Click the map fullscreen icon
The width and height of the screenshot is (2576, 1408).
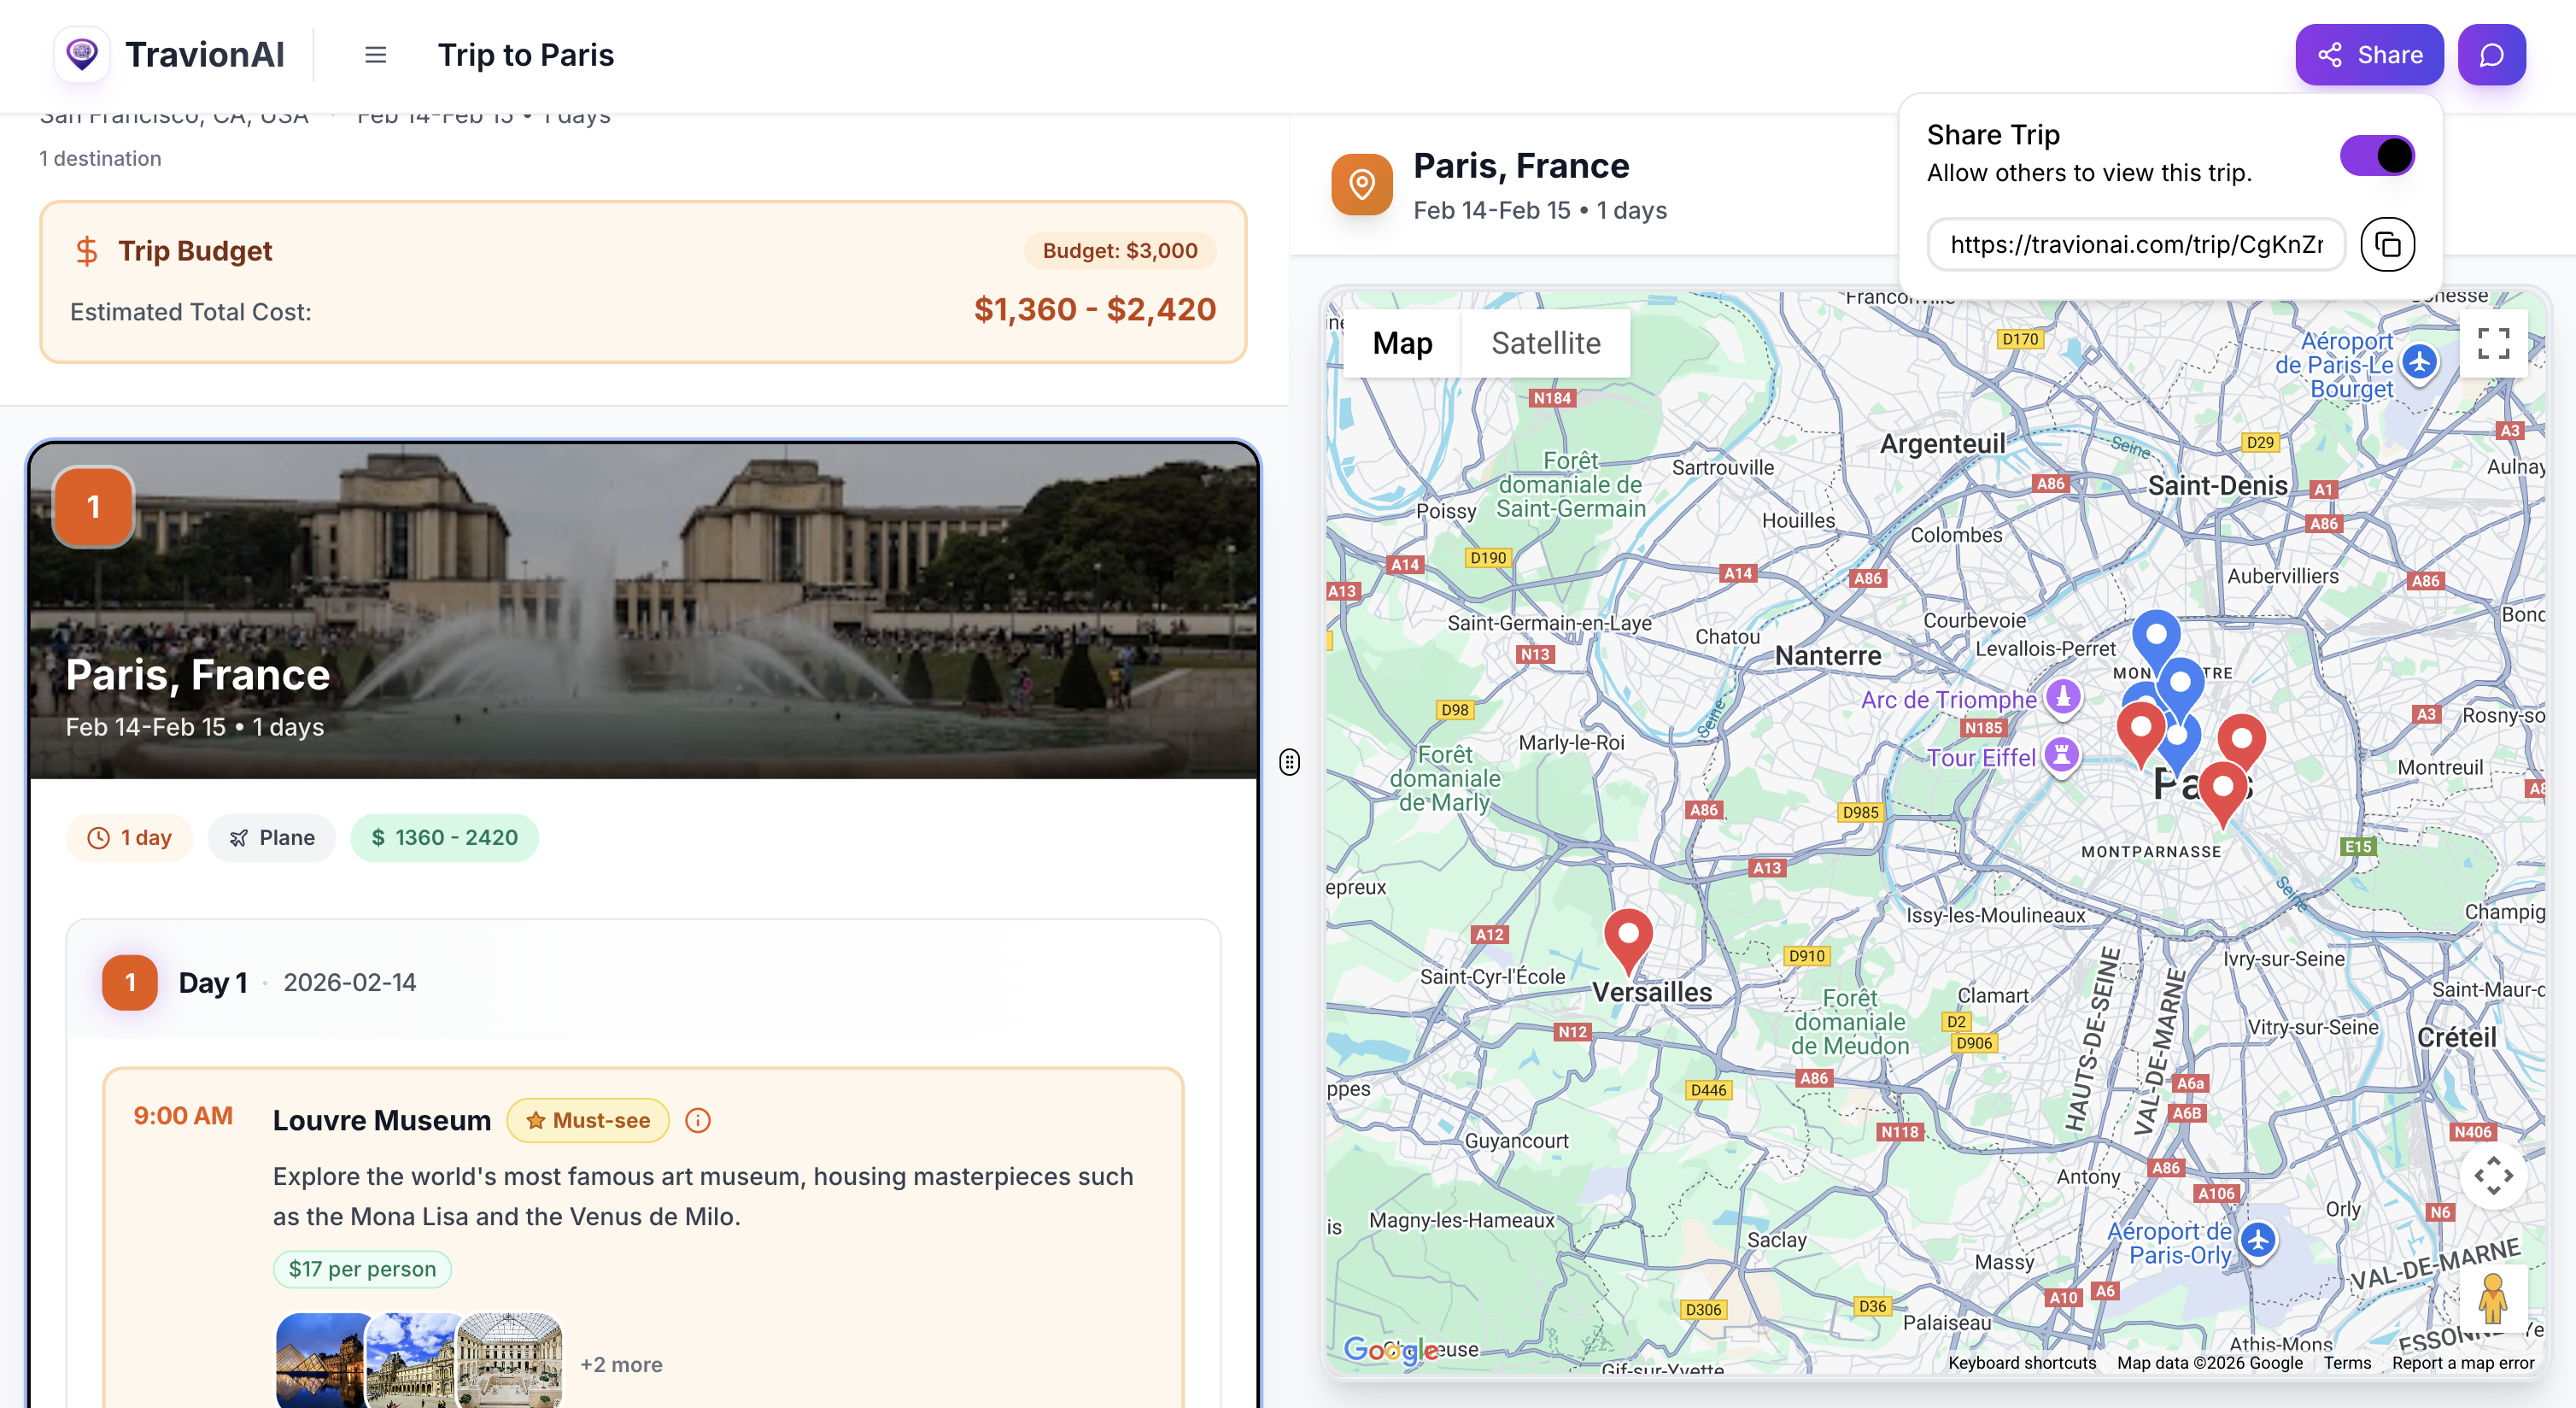pyautogui.click(x=2493, y=344)
